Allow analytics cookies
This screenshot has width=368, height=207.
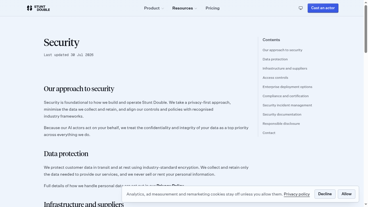point(346,194)
